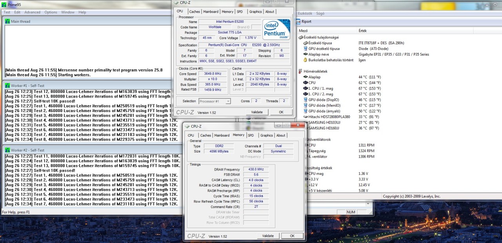Click the Worker #1 - Self-Test window icon

coord(7,85)
